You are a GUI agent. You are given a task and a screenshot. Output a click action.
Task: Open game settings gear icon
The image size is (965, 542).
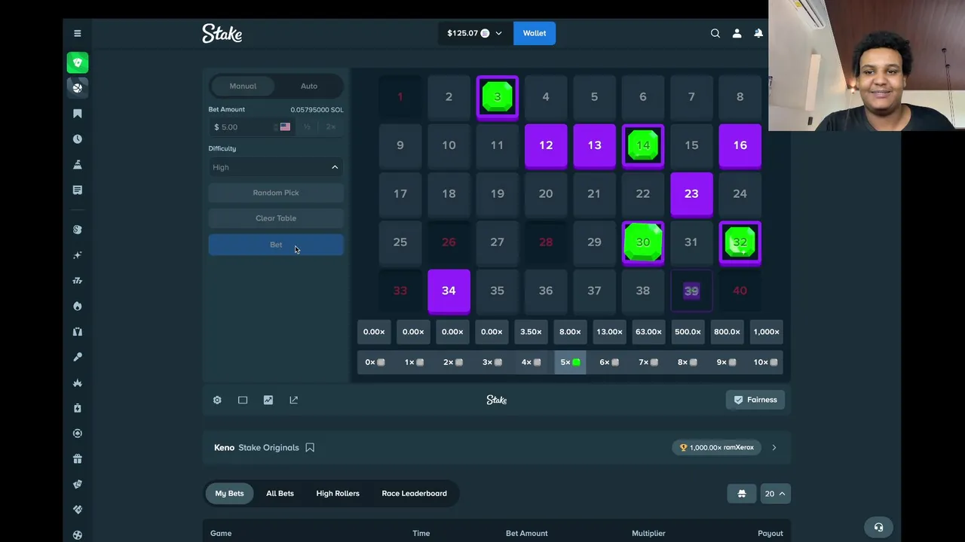tap(217, 400)
